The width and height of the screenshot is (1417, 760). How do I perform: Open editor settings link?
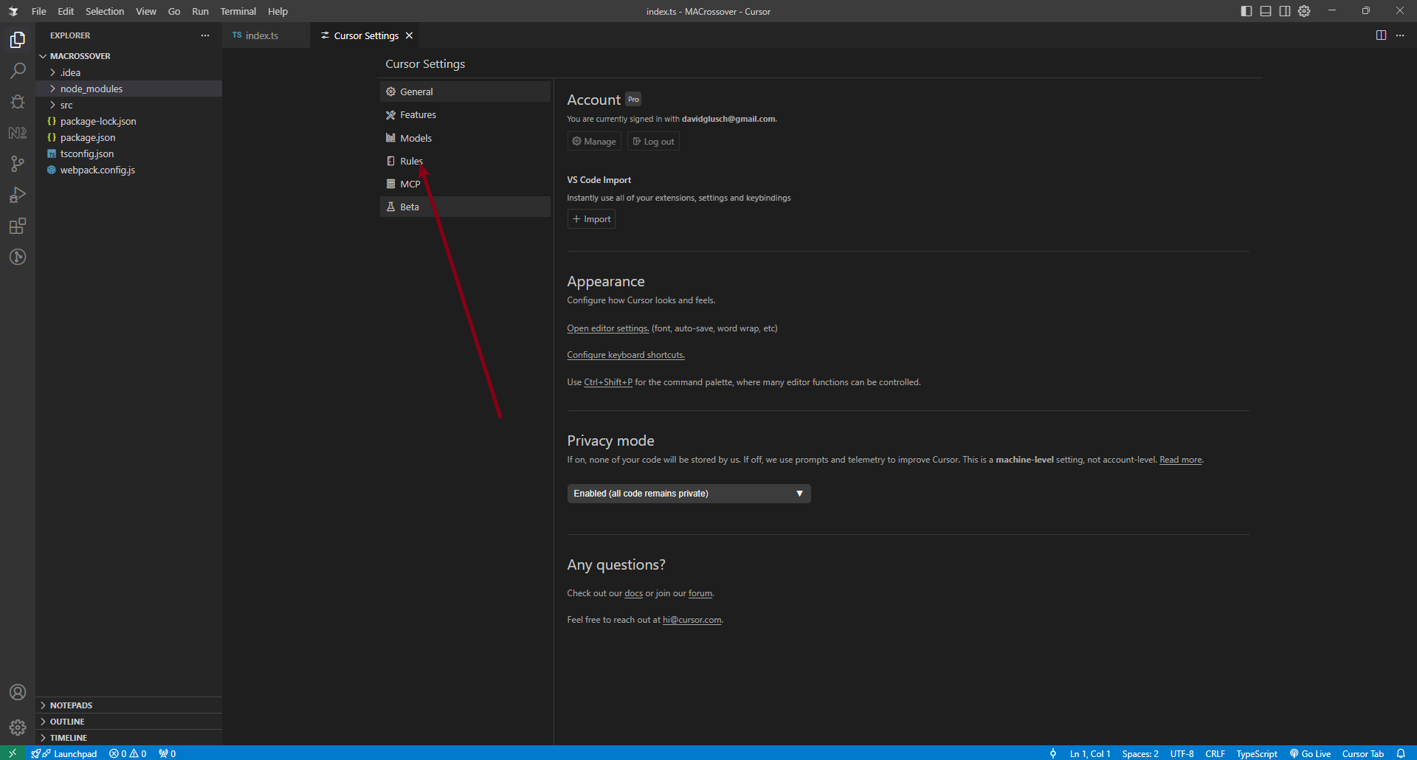coord(607,328)
